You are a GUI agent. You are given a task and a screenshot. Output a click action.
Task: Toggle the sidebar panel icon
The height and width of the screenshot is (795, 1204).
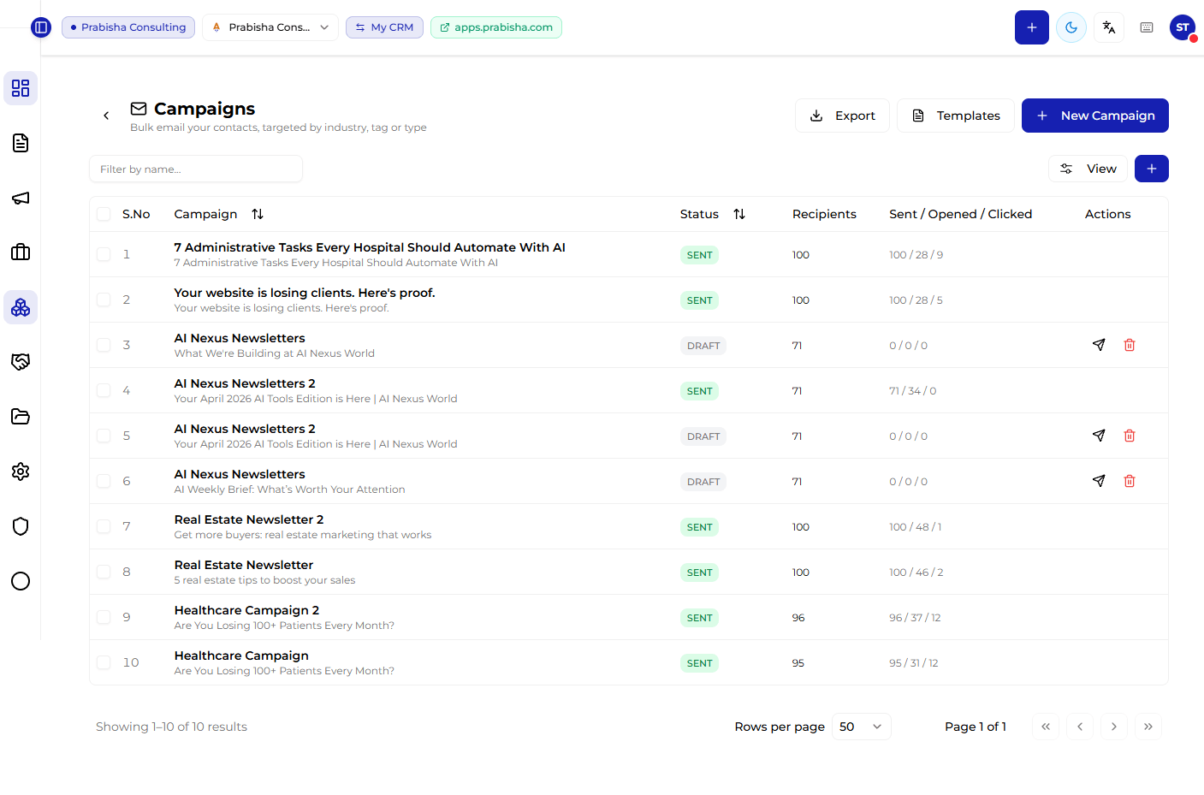point(41,27)
